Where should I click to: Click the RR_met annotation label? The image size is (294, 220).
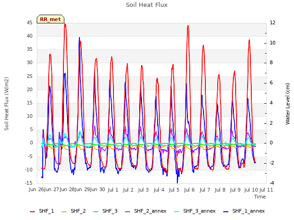pyautogui.click(x=51, y=19)
